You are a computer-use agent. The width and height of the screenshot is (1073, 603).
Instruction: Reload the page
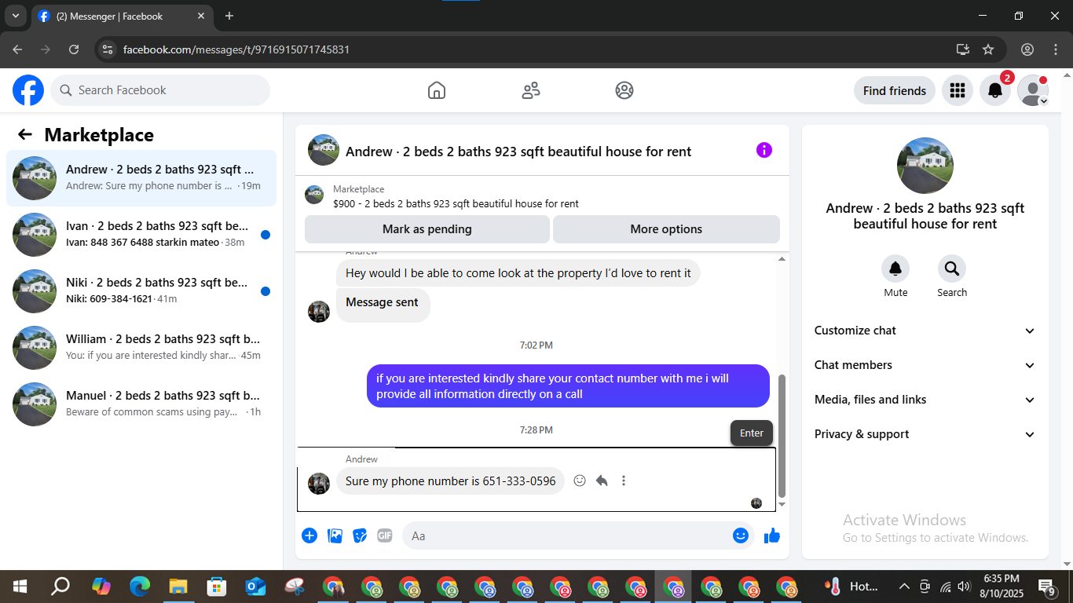[x=74, y=49]
